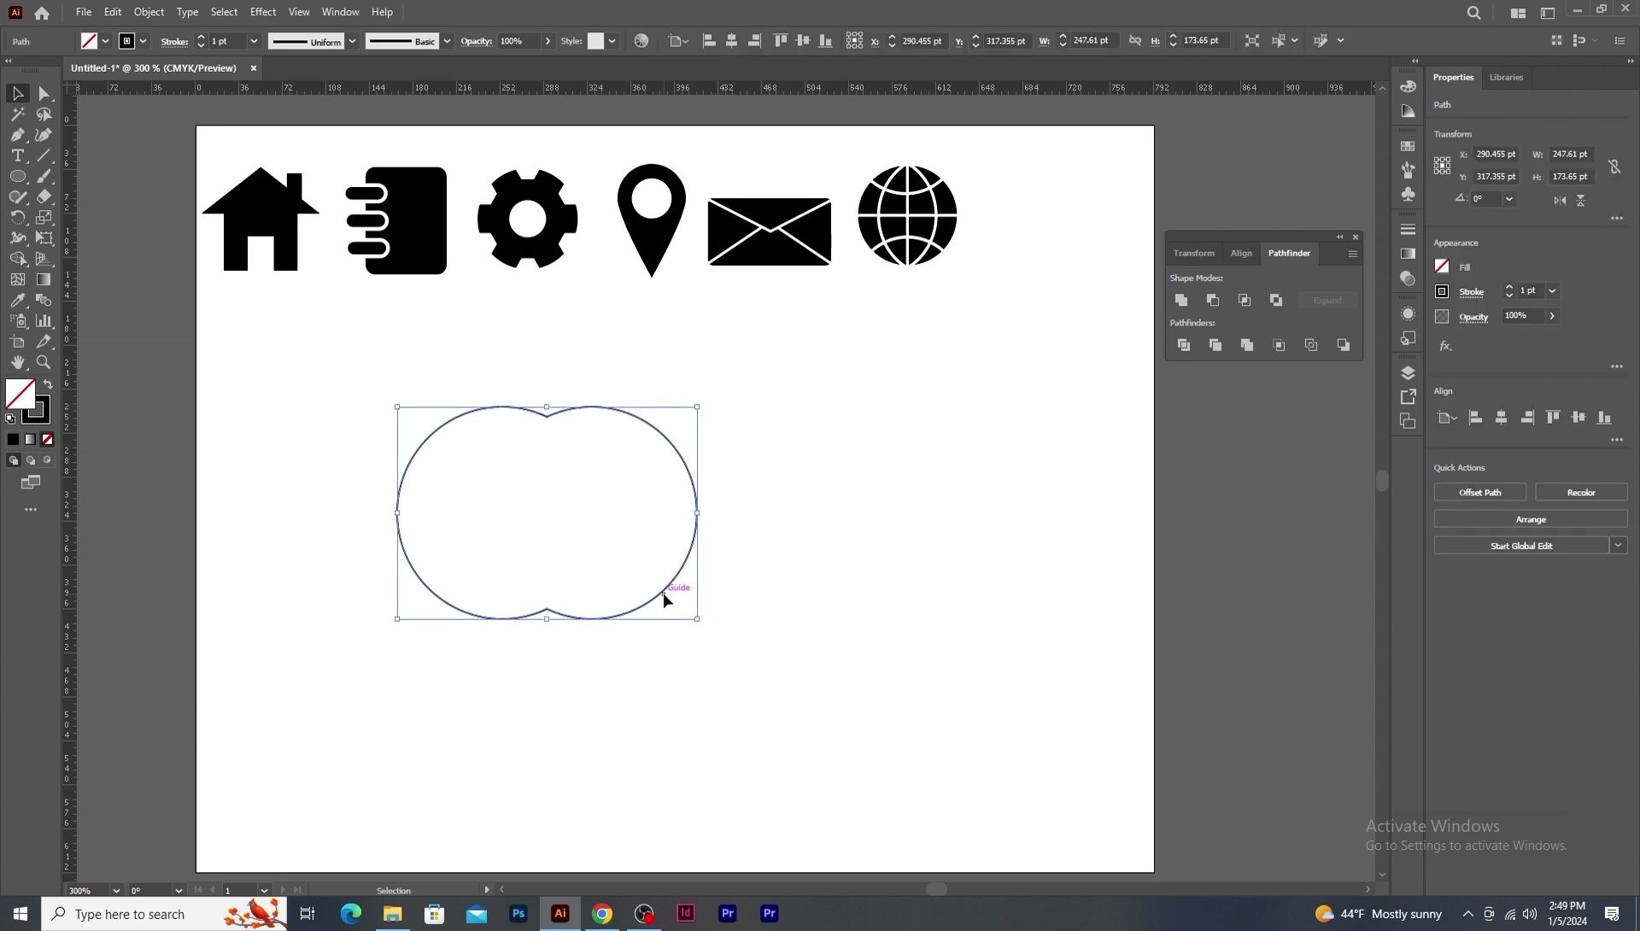Click the Merge pathfinder icon

click(1247, 345)
